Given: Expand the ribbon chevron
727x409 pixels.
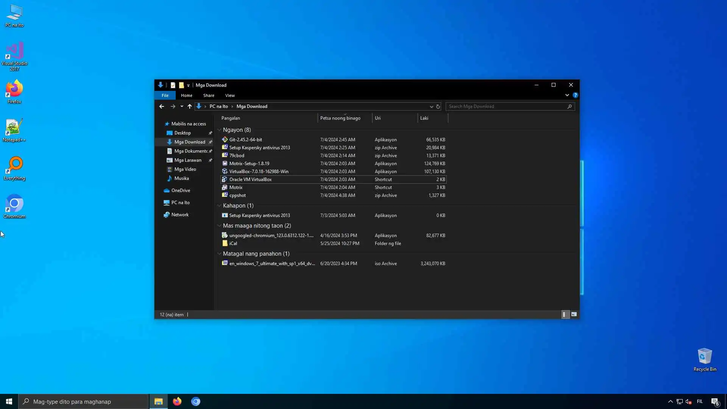Looking at the screenshot, I should (567, 95).
